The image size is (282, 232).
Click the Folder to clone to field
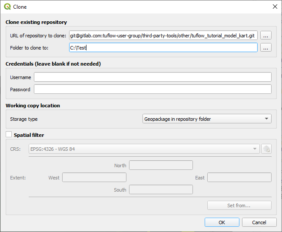[163, 47]
